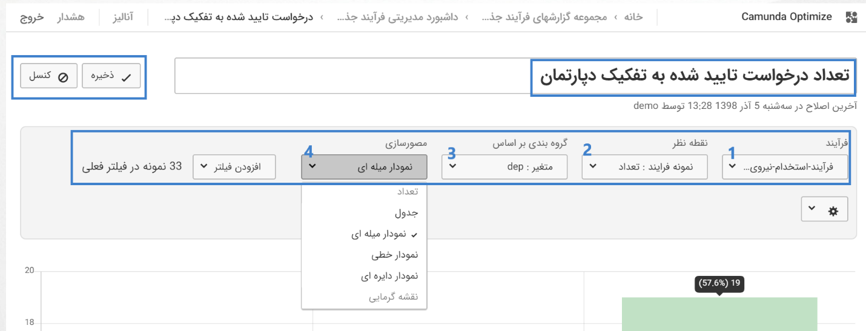The width and height of the screenshot is (866, 331).
Task: Collapse the نمودار میله ای visualization dropdown
Action: click(363, 167)
